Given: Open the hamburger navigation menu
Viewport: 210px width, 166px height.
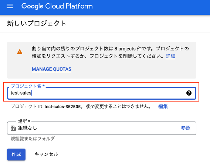Looking at the screenshot, I should tap(10, 6).
